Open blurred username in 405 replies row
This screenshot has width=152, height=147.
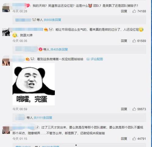coord(27,49)
